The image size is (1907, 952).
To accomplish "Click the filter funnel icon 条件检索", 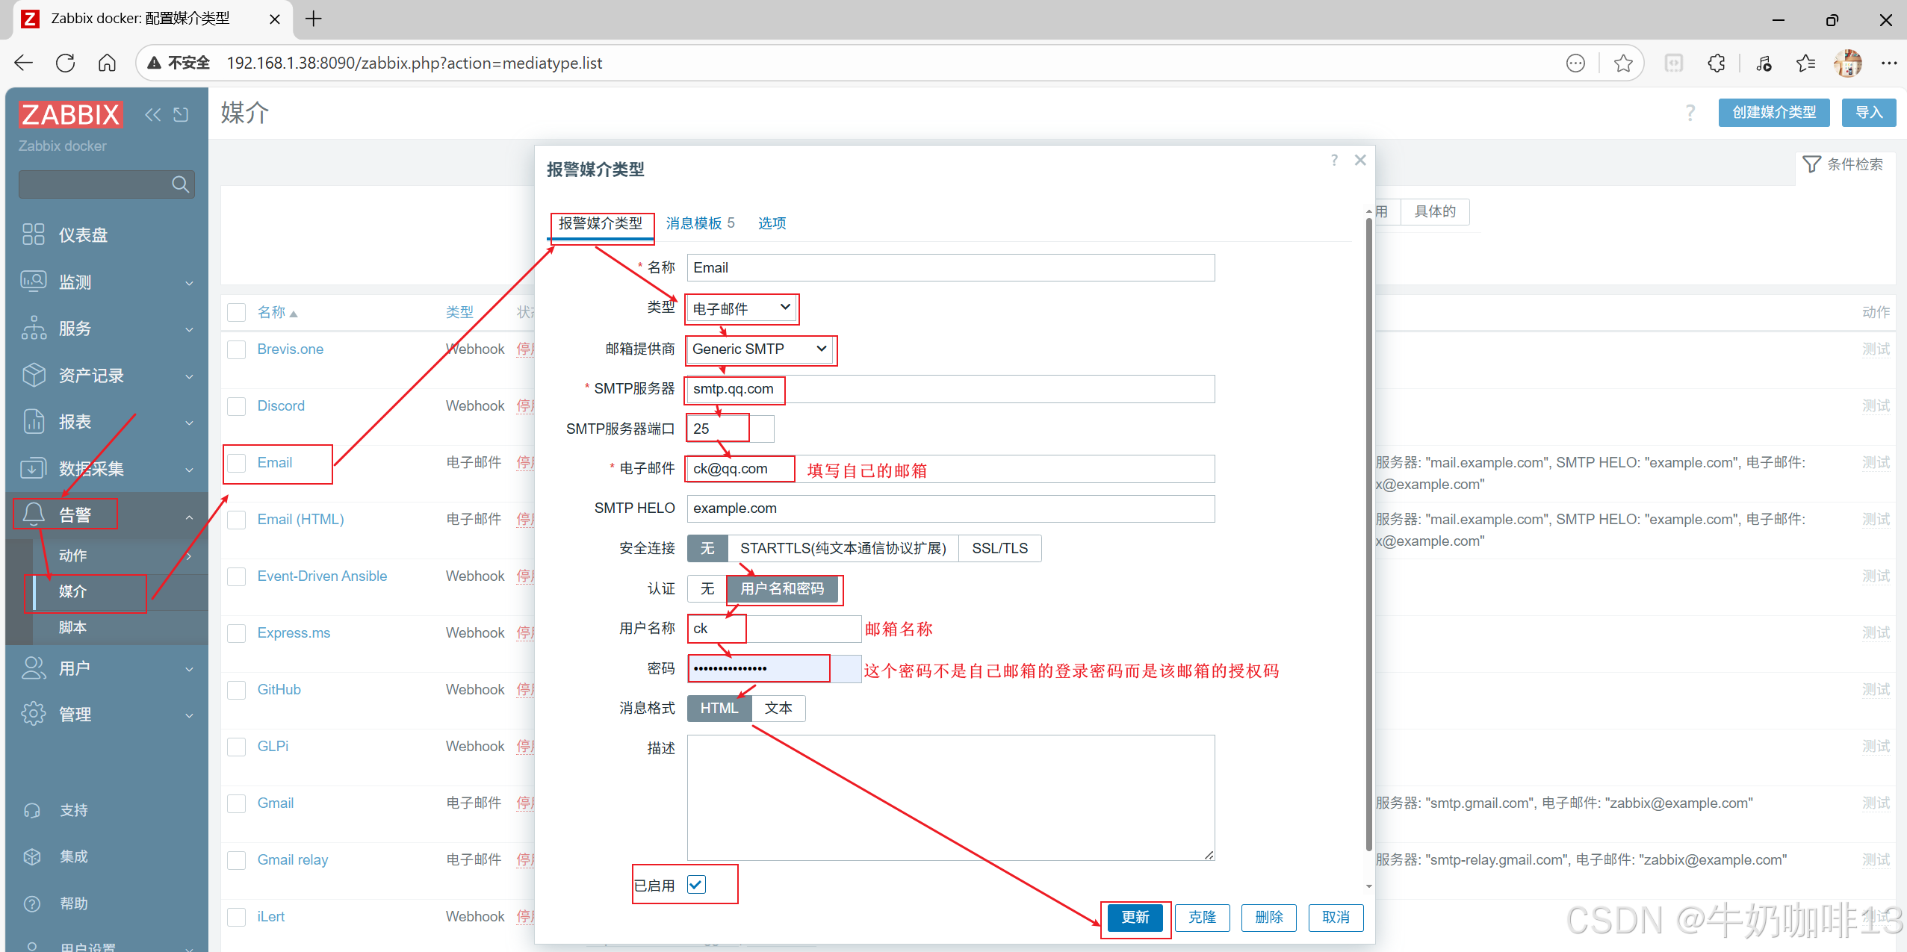I will pos(1811,164).
